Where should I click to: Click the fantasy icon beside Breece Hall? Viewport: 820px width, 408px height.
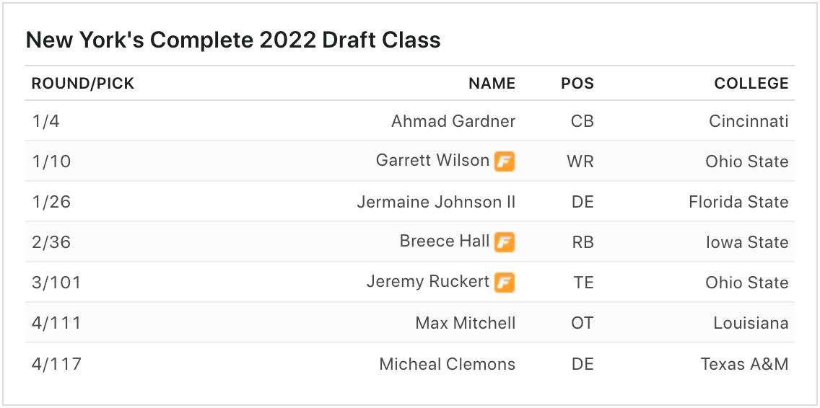505,243
